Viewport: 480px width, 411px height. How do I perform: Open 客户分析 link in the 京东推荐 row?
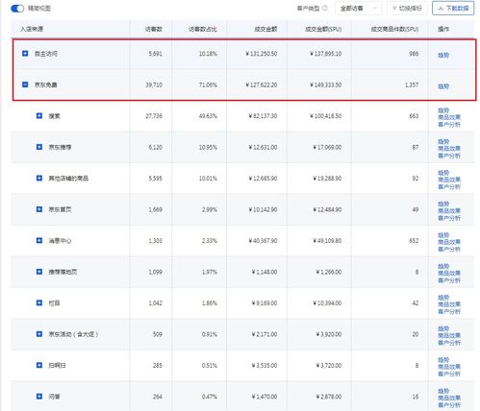pyautogui.click(x=449, y=156)
